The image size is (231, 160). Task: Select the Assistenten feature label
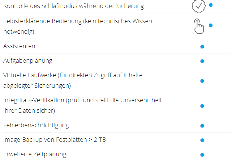click(x=19, y=46)
